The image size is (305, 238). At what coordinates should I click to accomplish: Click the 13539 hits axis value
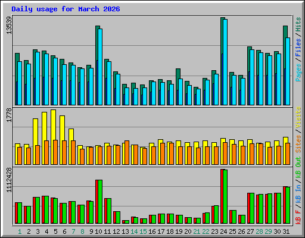[x=9, y=26]
